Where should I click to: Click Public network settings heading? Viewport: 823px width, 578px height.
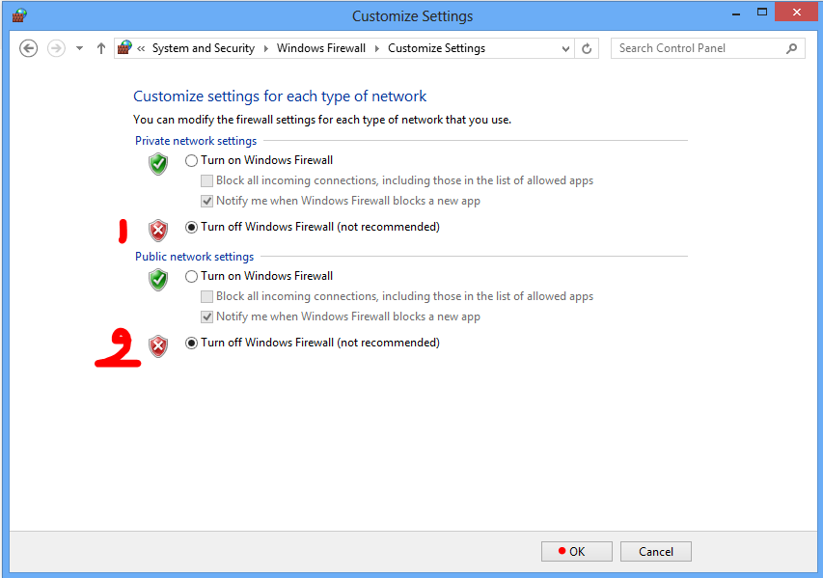tap(194, 257)
